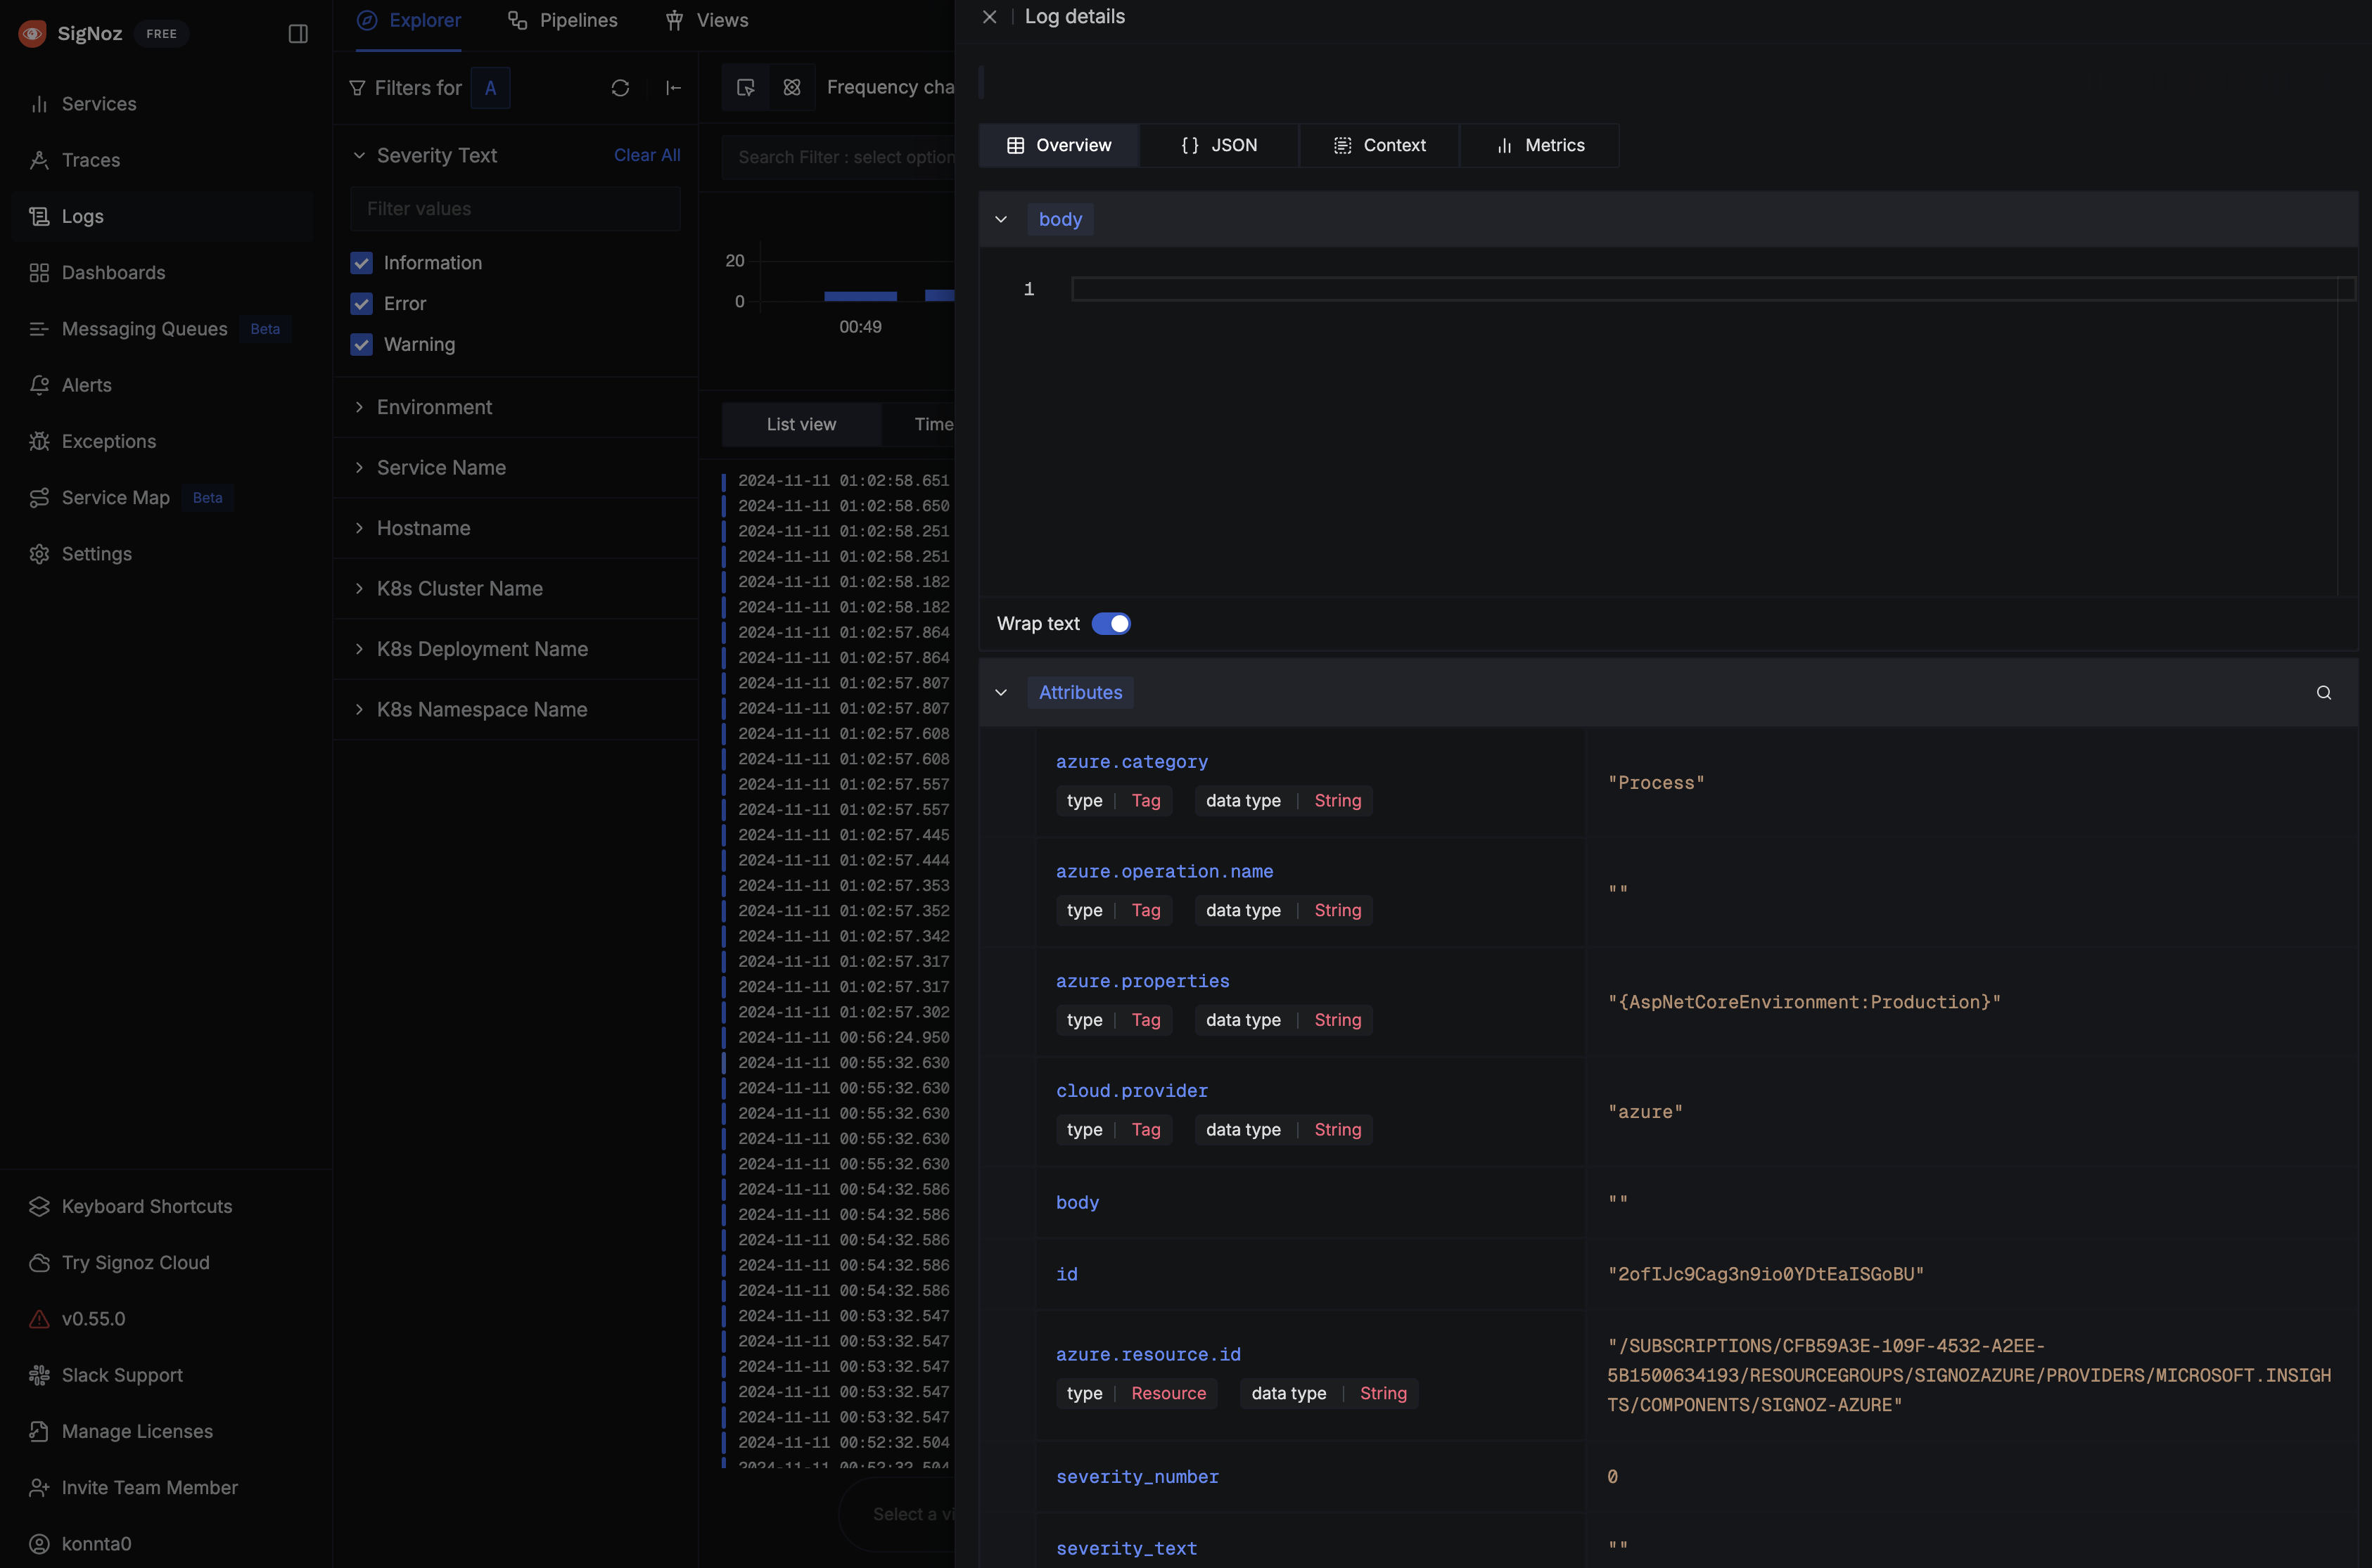
Task: Close the Log details panel
Action: pyautogui.click(x=990, y=17)
